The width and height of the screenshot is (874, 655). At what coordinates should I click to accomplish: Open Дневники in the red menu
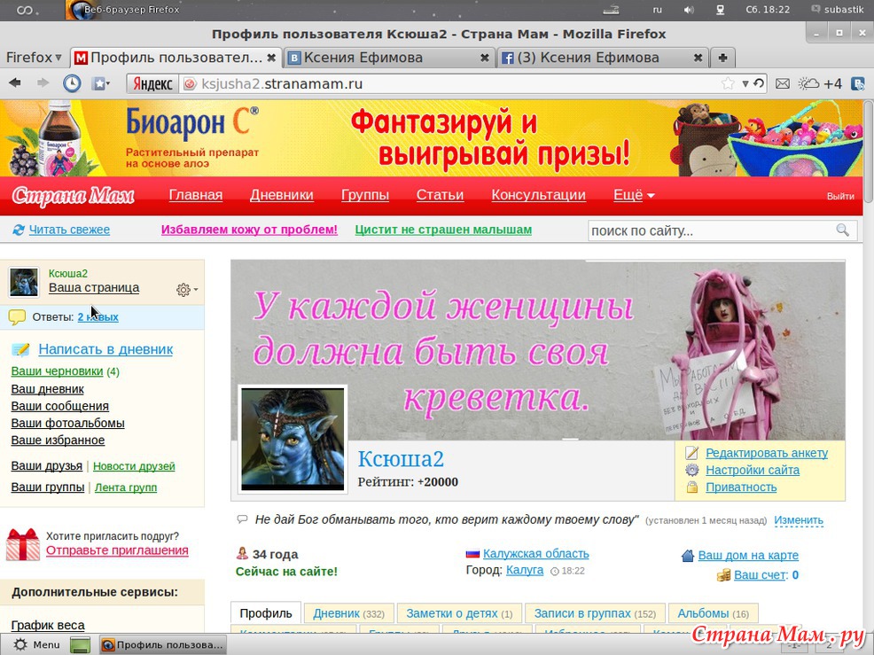point(282,194)
